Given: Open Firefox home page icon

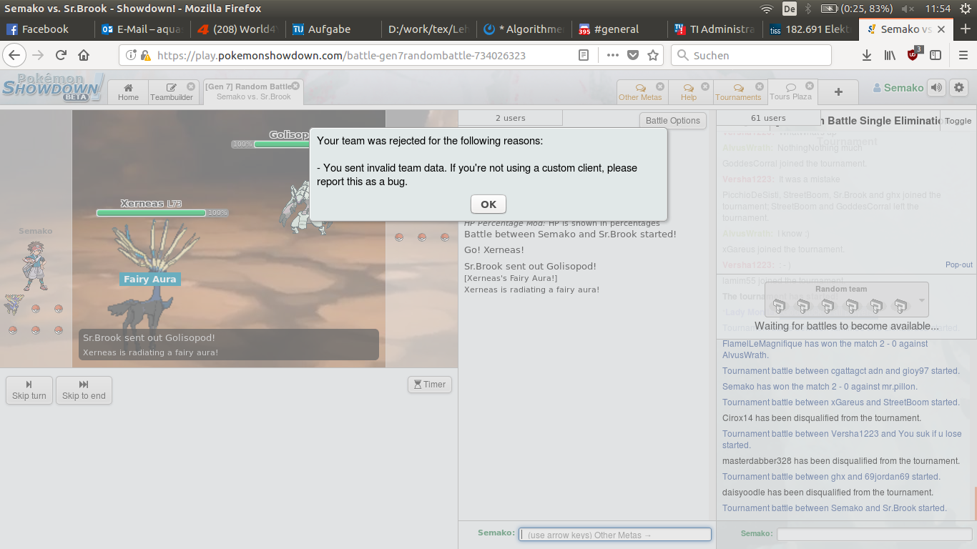Looking at the screenshot, I should tap(84, 55).
